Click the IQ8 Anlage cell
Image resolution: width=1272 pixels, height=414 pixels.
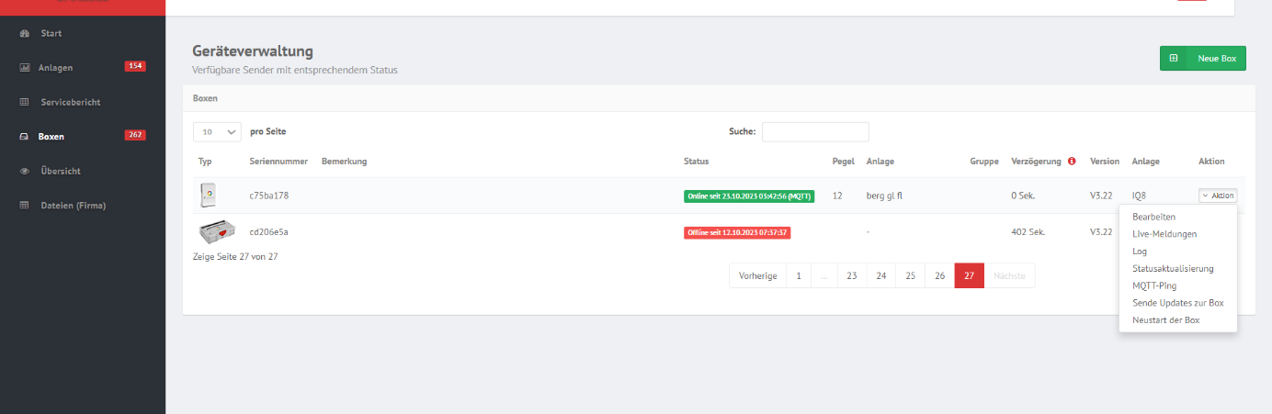[x=1139, y=196]
